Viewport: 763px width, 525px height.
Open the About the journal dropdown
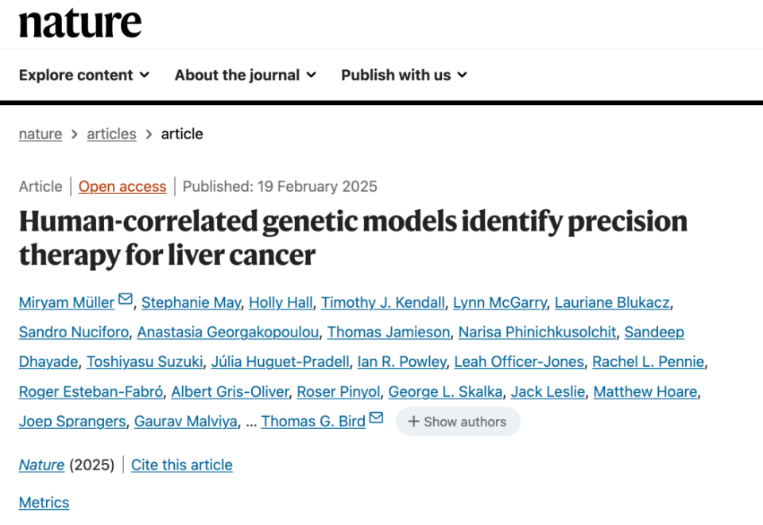[245, 75]
